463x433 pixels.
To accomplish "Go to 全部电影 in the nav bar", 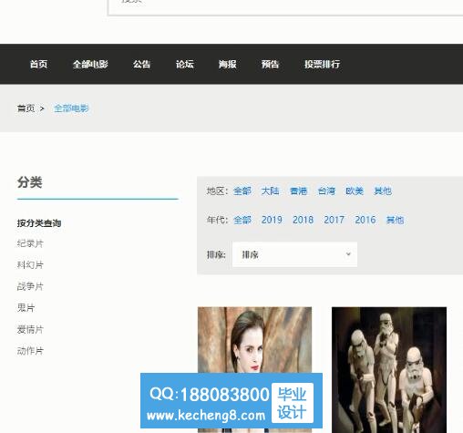I will [90, 64].
